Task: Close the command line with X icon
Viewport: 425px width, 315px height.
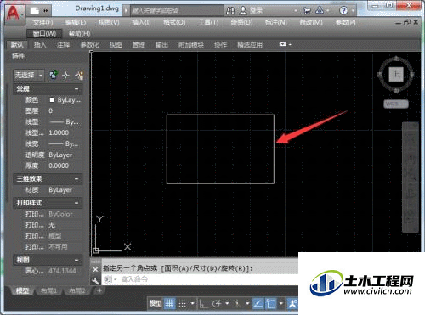Action: [x=95, y=269]
